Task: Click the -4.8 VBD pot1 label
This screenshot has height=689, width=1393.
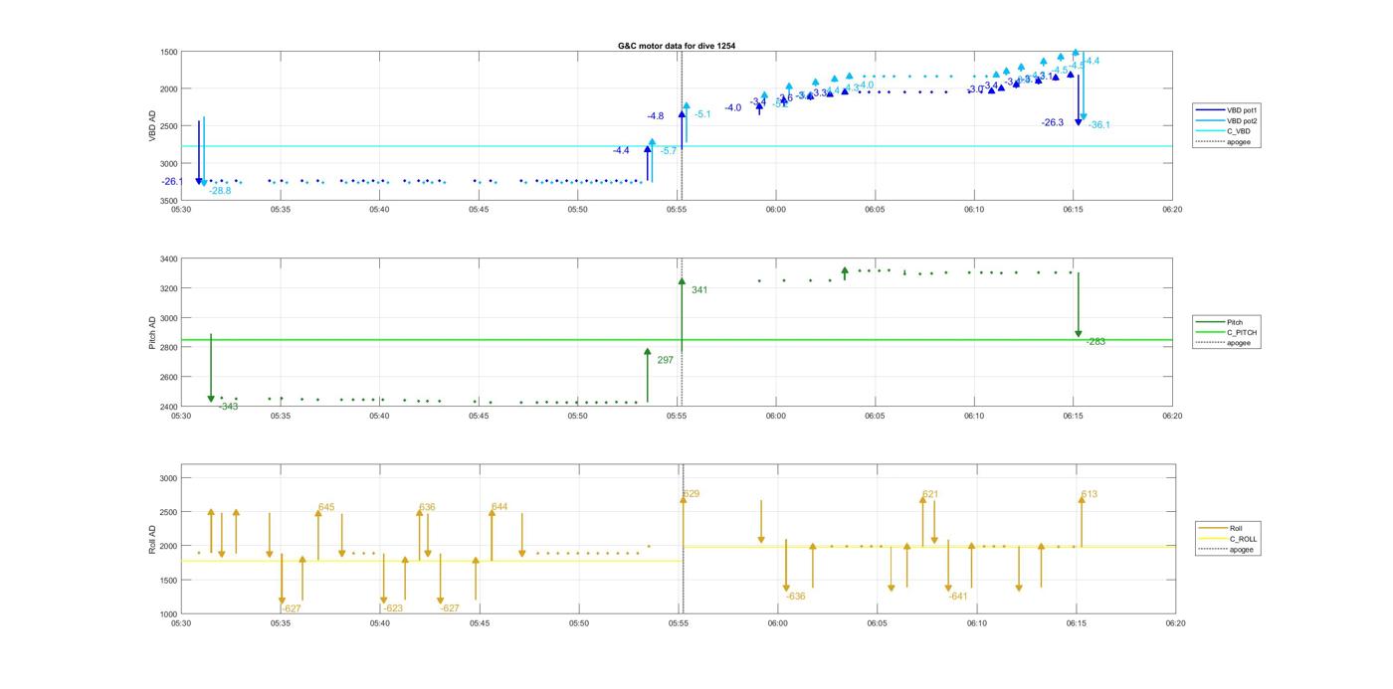Action: coord(655,116)
